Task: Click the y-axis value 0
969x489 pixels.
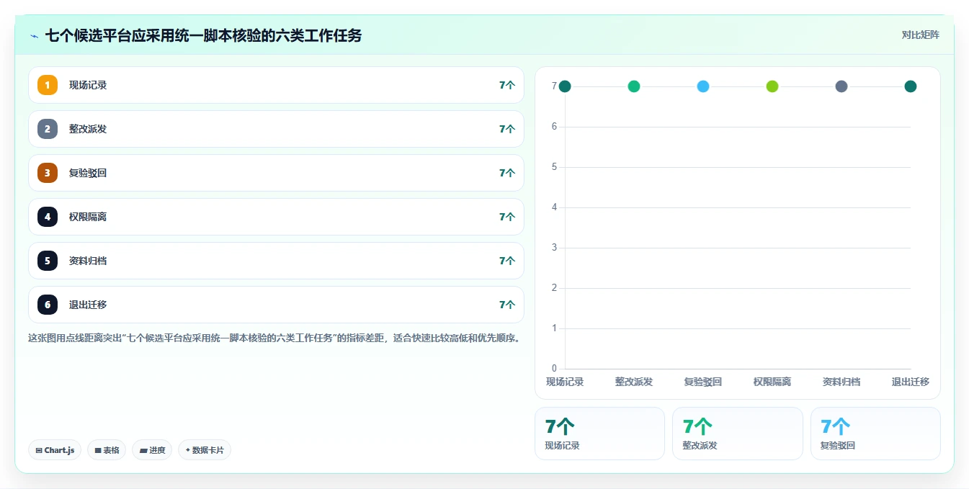Action: [x=554, y=369]
